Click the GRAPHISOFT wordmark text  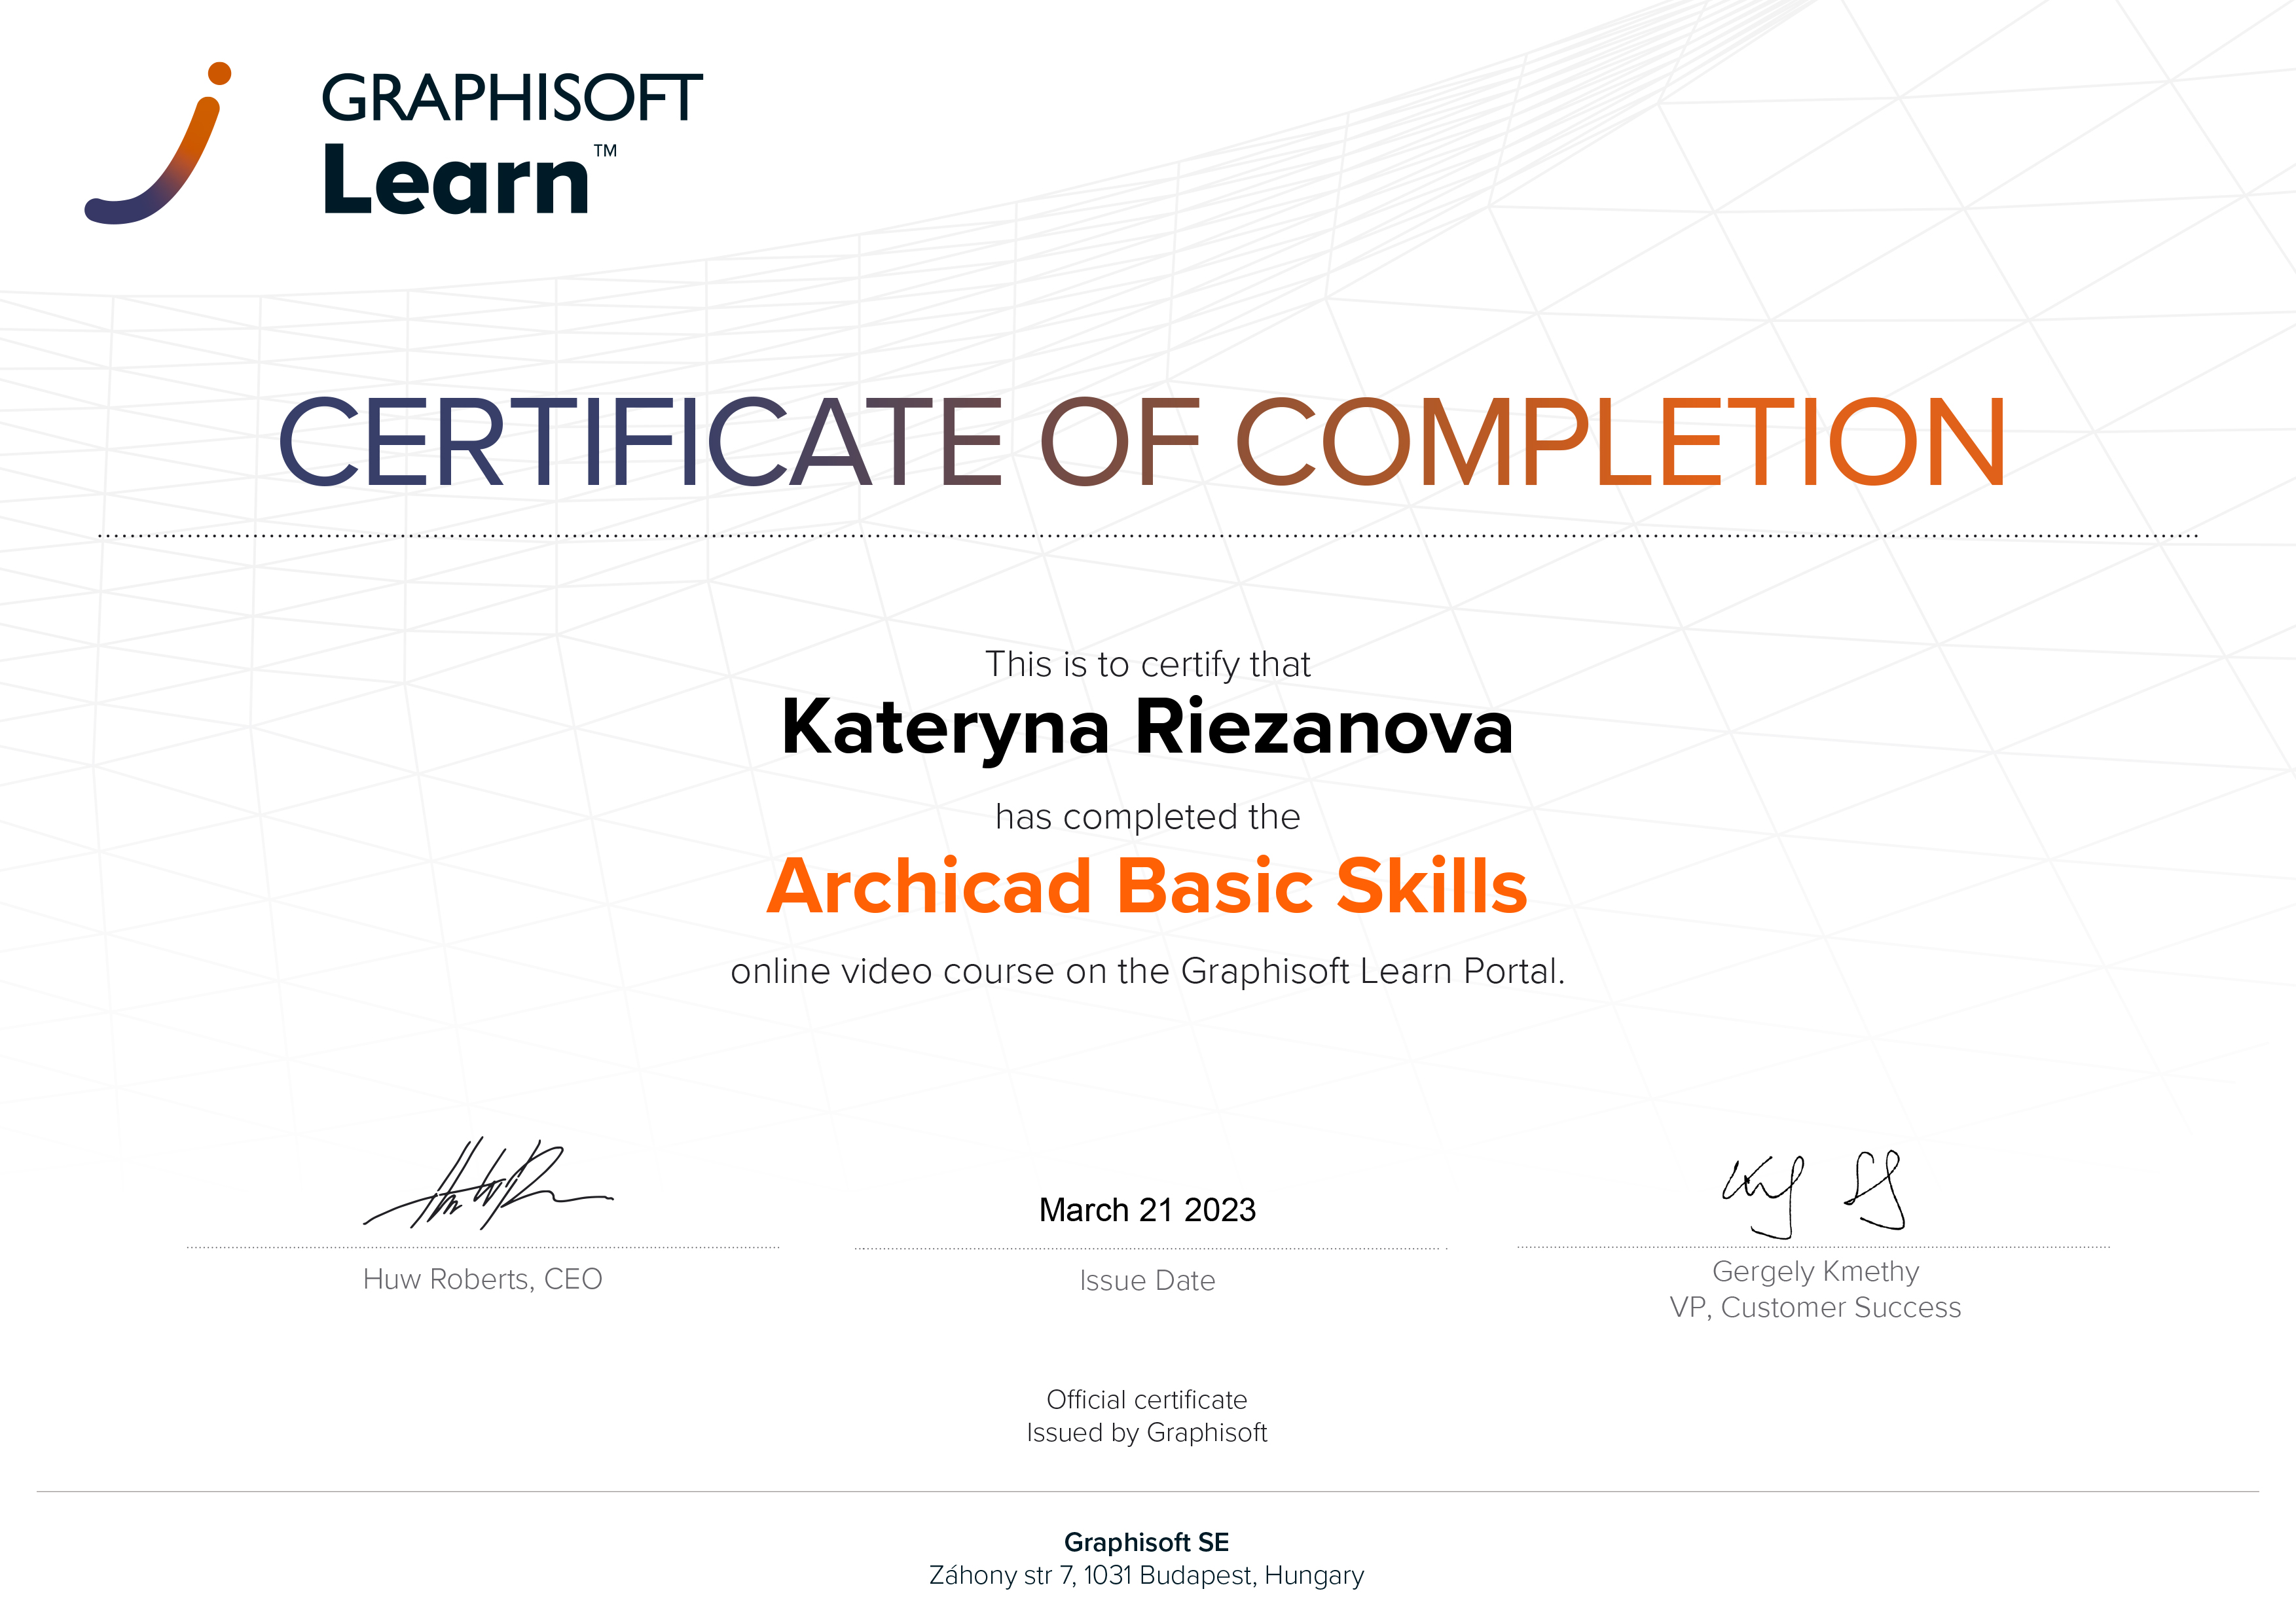tap(512, 98)
